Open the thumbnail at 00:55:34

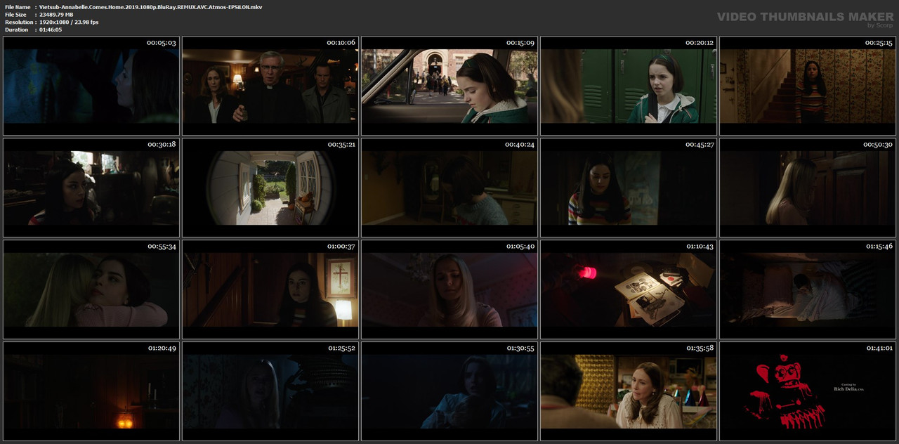91,289
